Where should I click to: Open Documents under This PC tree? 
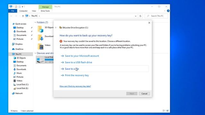(21, 65)
